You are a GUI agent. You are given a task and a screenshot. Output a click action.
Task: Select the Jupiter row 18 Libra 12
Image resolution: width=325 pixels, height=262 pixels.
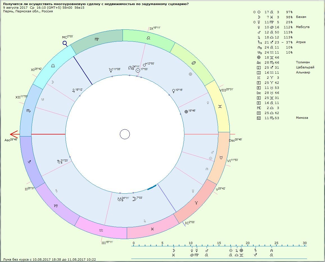pyautogui.click(x=275, y=37)
